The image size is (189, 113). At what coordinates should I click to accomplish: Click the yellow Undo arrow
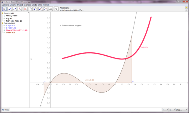186,8
